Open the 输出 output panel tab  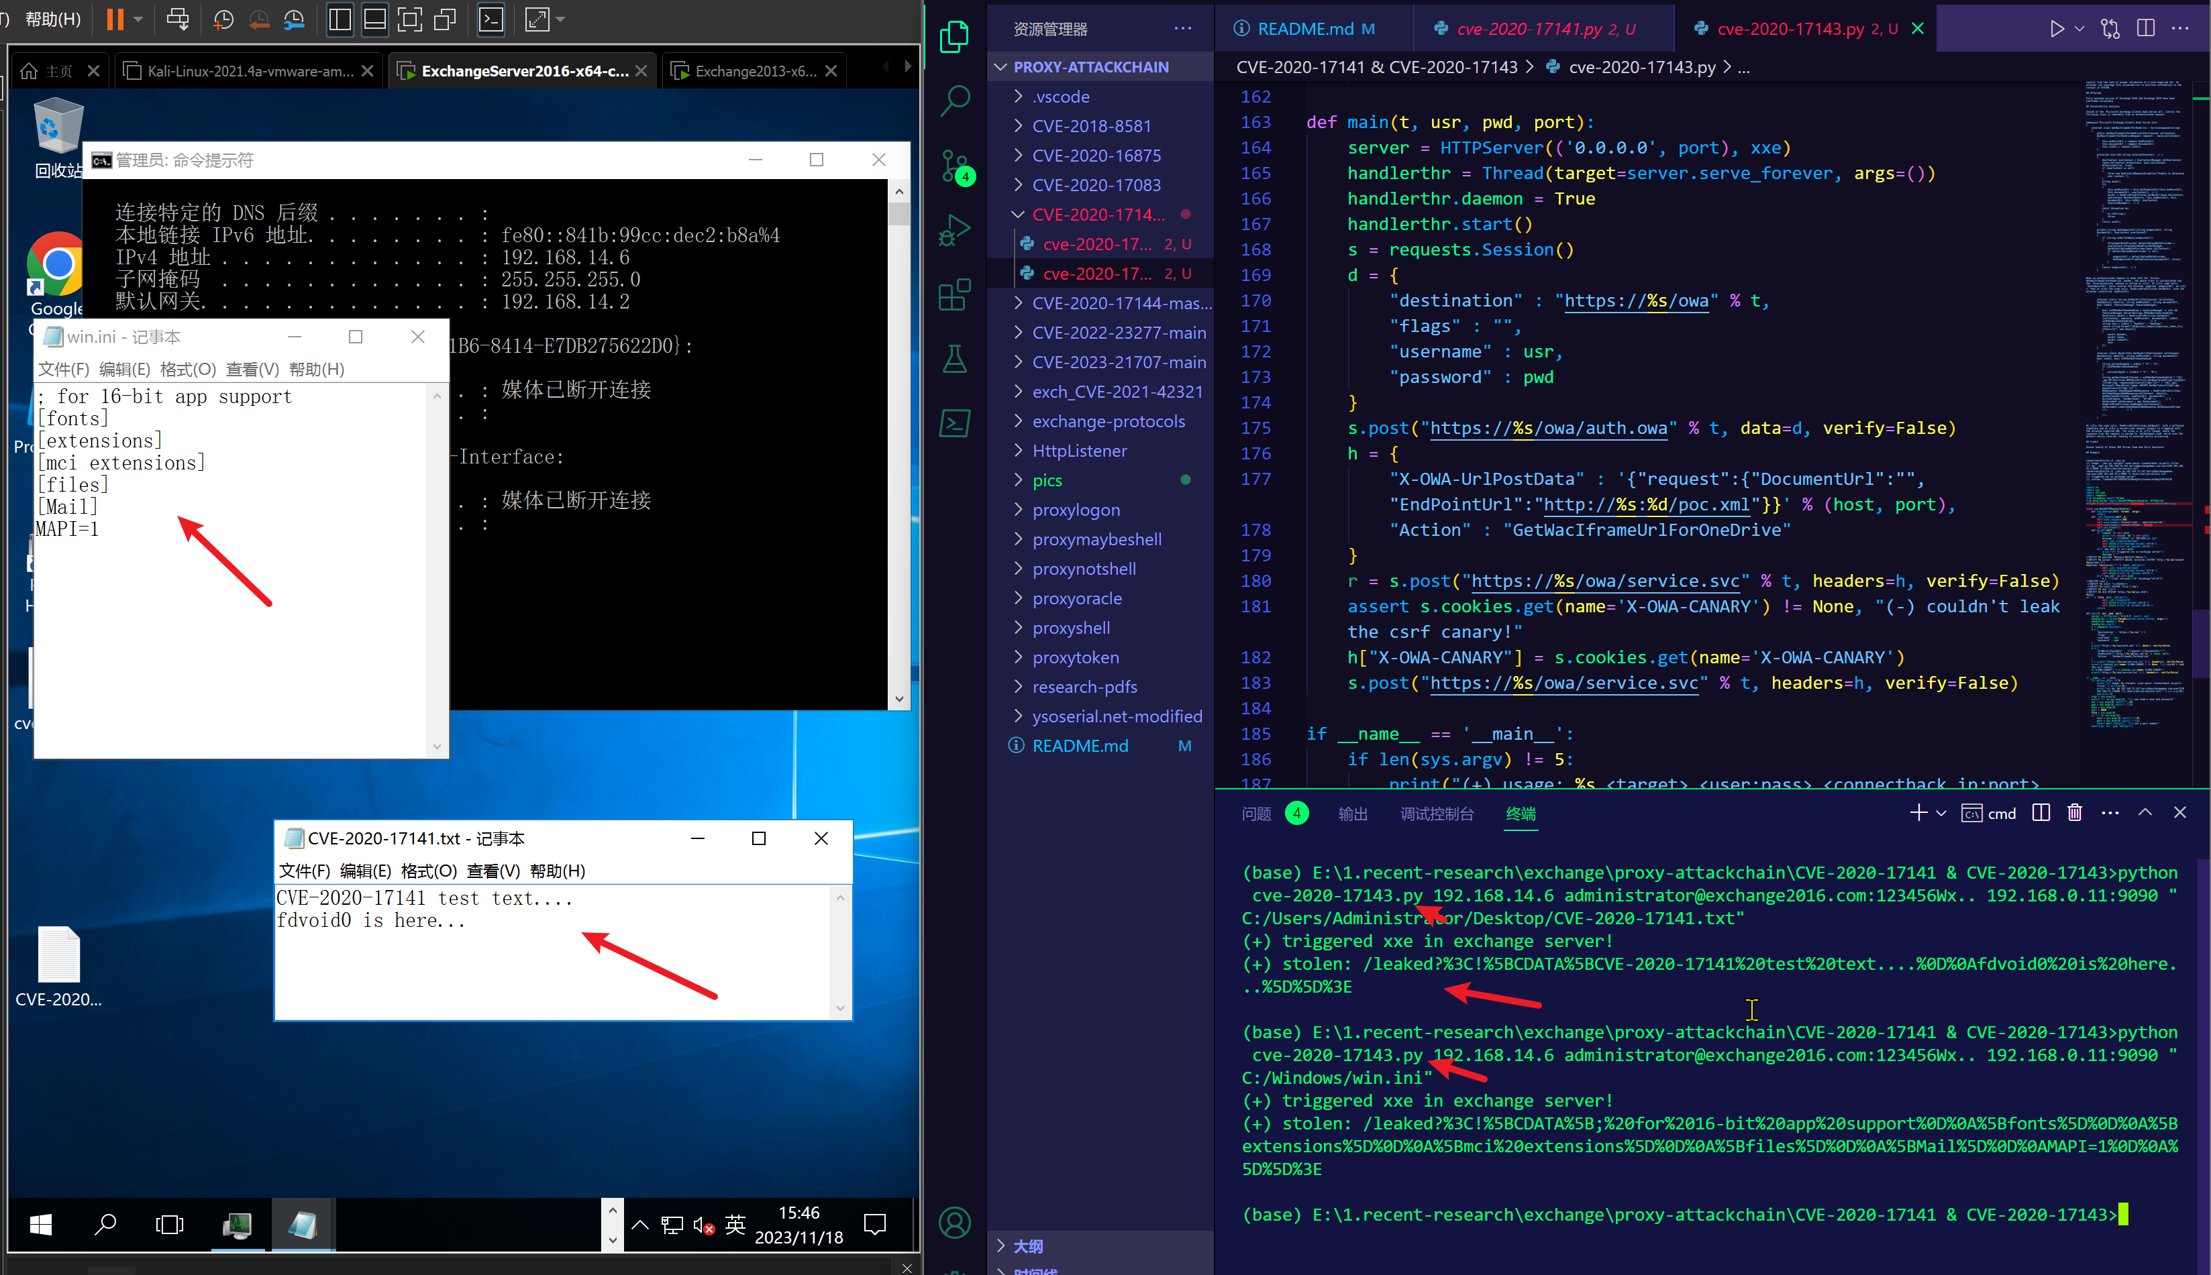click(1353, 814)
